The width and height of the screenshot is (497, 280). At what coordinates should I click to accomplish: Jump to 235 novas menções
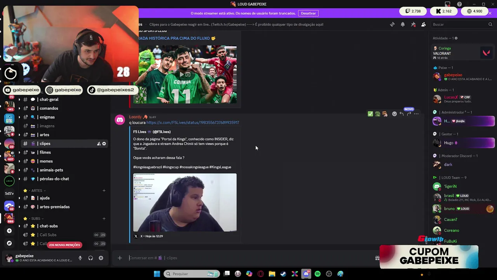(64, 245)
